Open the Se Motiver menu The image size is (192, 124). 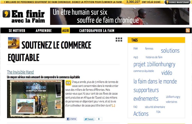17,31
